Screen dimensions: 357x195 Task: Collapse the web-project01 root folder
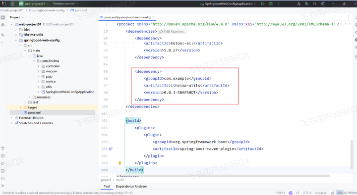(11, 24)
